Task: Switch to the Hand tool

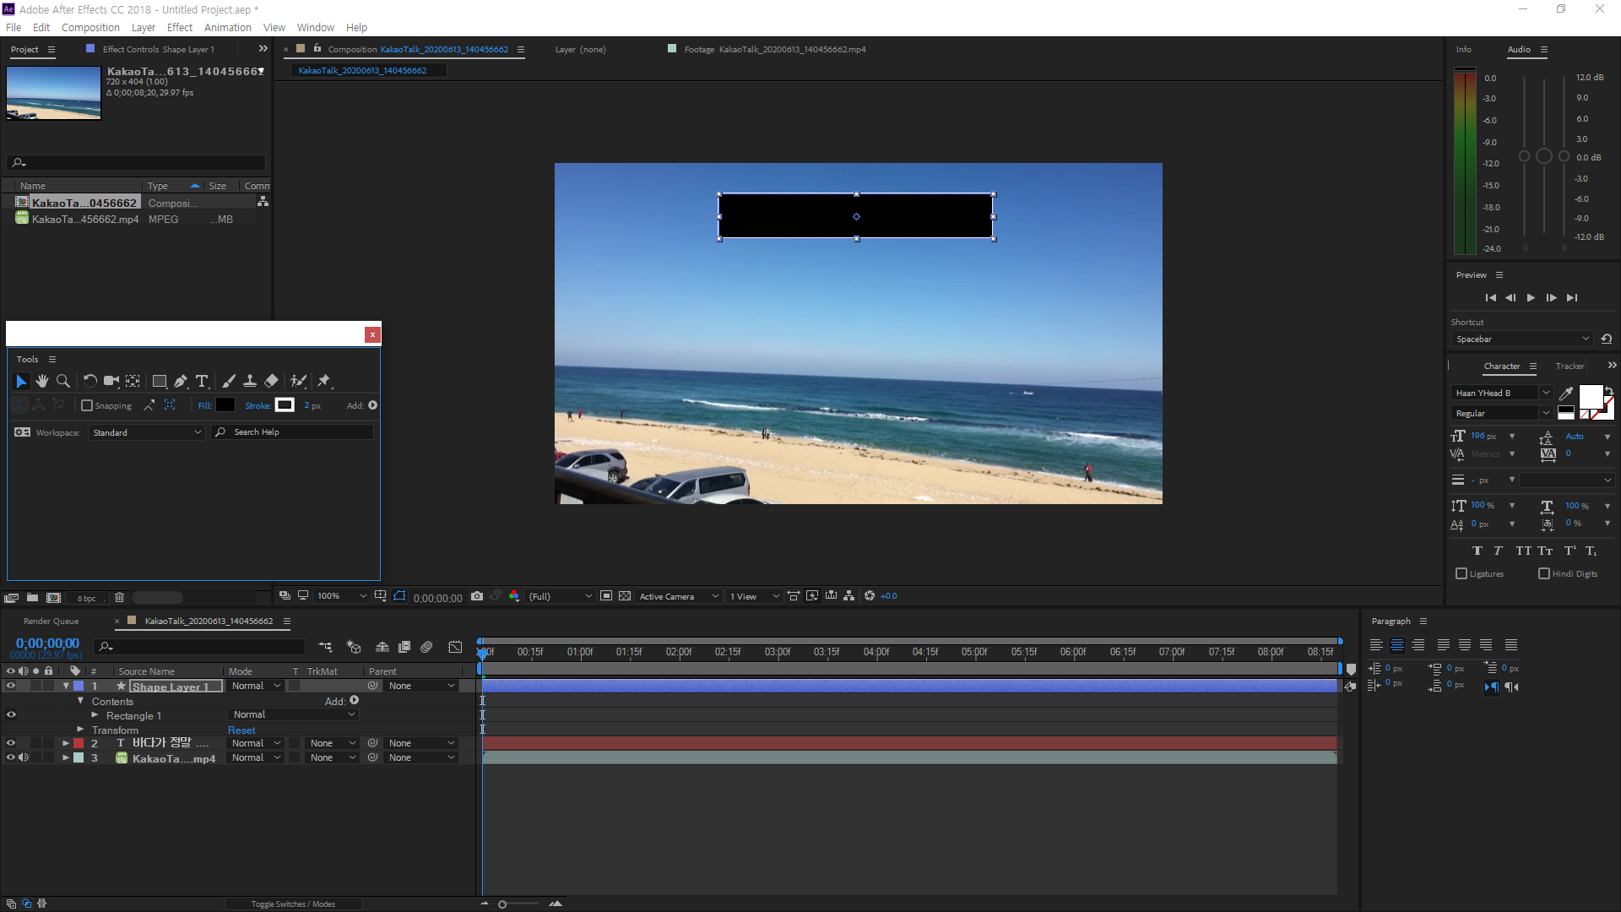Action: [x=42, y=382]
